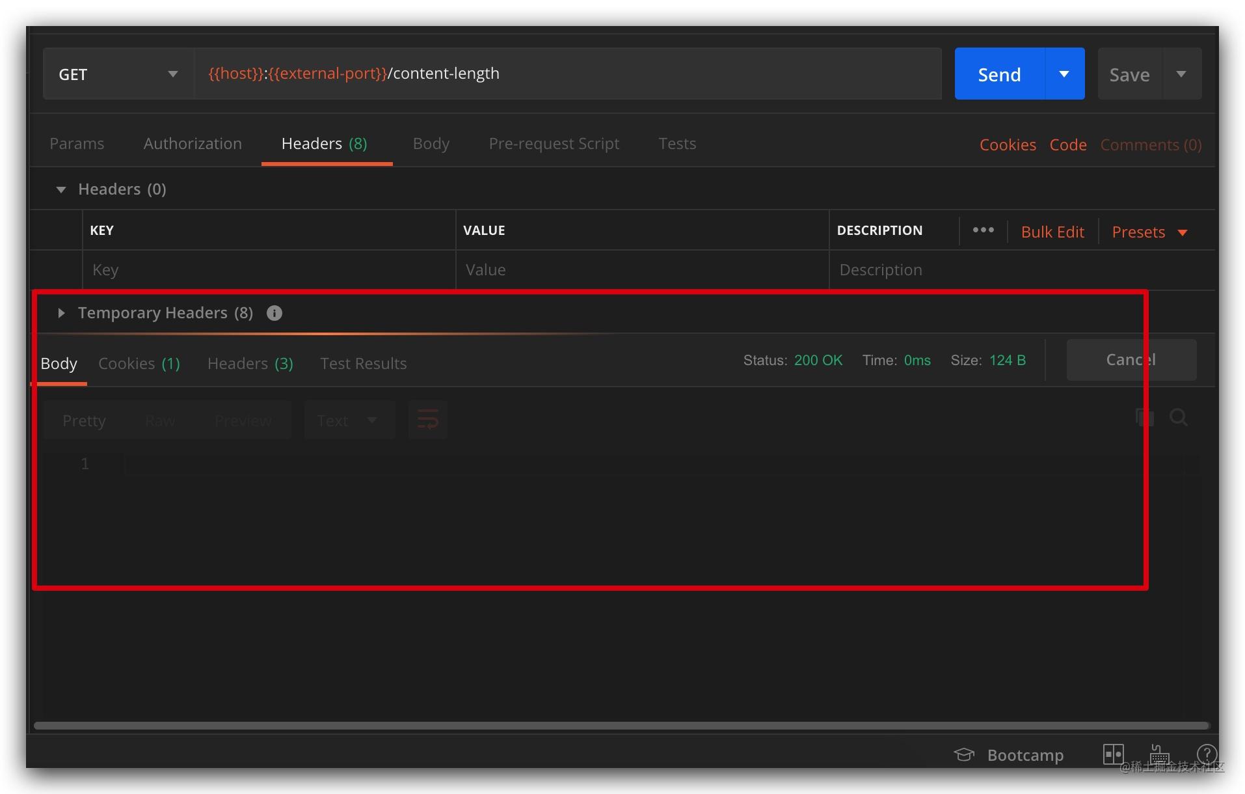
Task: Click the help question mark icon
Action: [x=1207, y=753]
